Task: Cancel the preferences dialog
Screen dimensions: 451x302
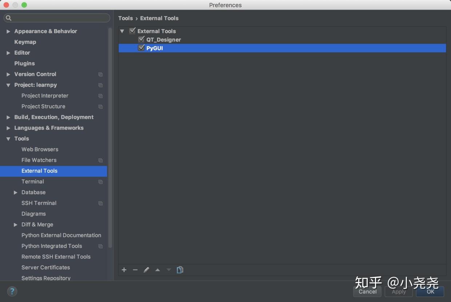Action: click(x=367, y=291)
